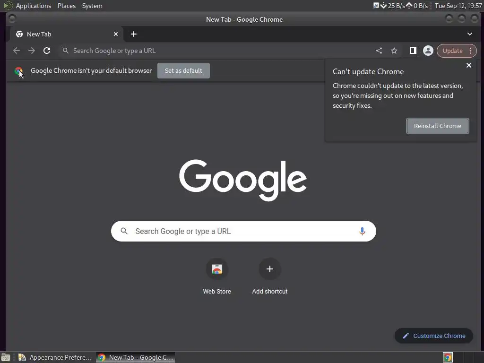
Task: Go back using the back arrow
Action: click(17, 51)
